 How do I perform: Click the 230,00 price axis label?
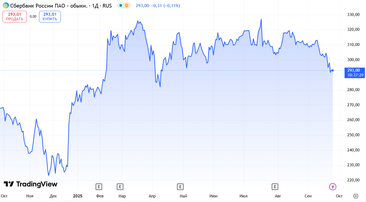pyautogui.click(x=353, y=165)
